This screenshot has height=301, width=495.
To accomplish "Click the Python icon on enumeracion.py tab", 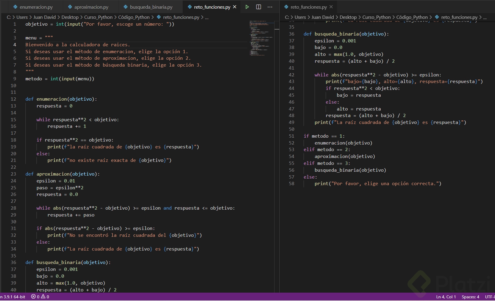I will (15, 7).
